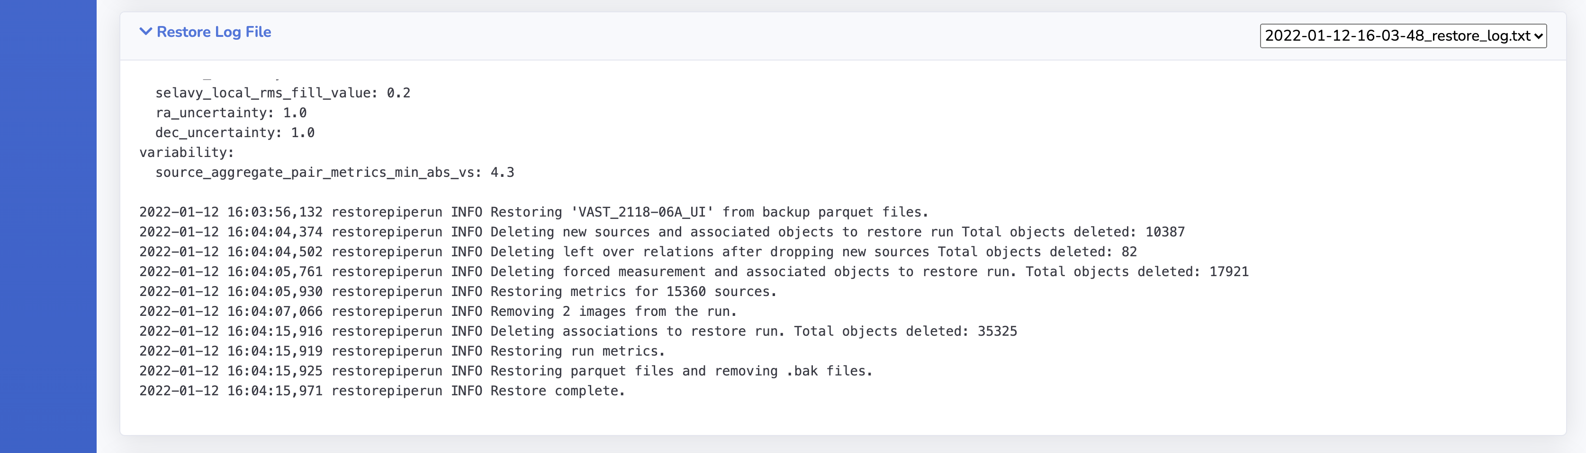
Task: Click the Restore Log File header title
Action: [214, 32]
